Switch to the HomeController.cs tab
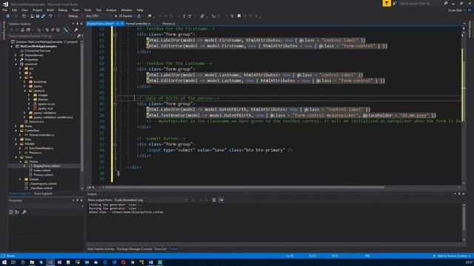This screenshot has width=474, height=266. point(138,24)
